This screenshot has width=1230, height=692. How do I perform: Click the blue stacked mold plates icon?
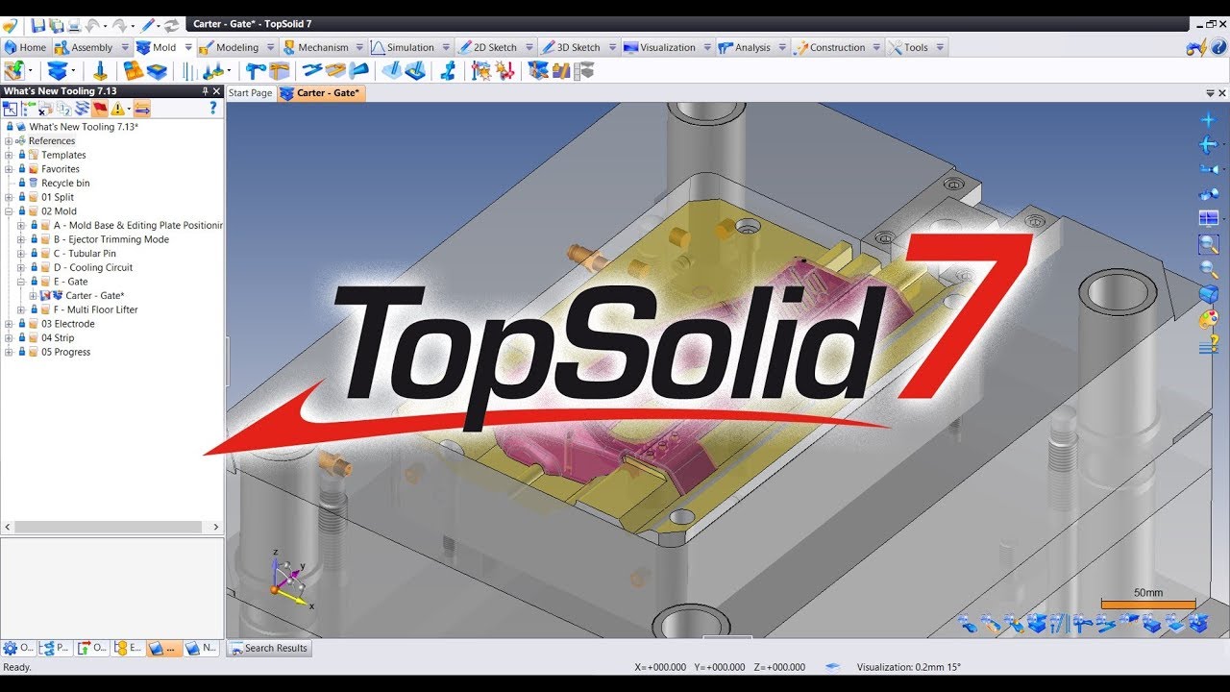(x=58, y=71)
